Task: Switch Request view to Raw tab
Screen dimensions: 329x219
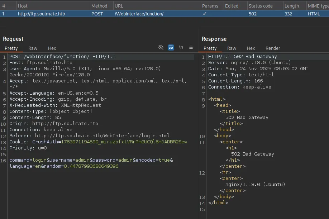Action: pos(33,48)
